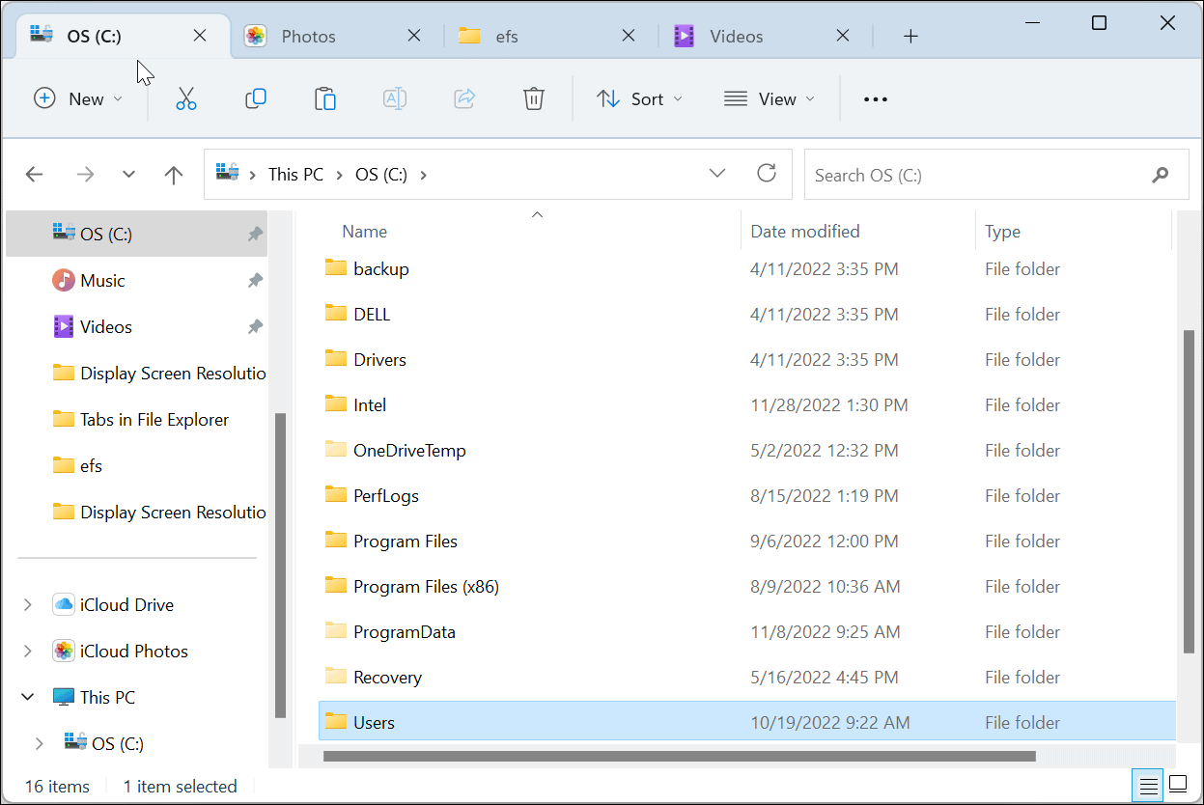
Task: Click pin icon beside OS (C:) quick access
Action: click(255, 235)
